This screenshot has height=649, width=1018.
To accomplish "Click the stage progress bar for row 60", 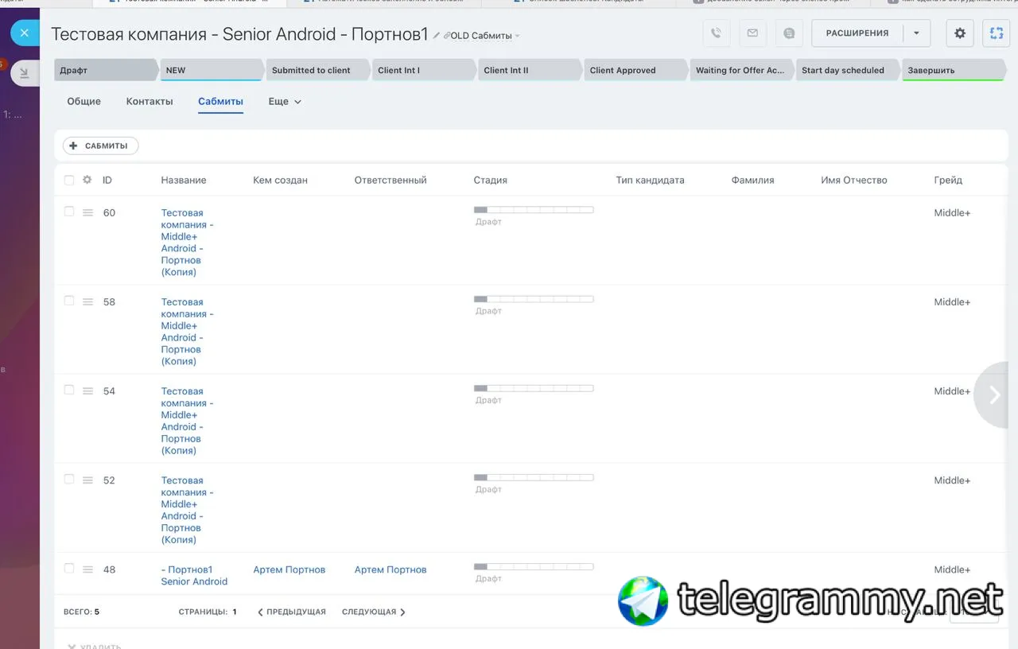I will [x=534, y=210].
